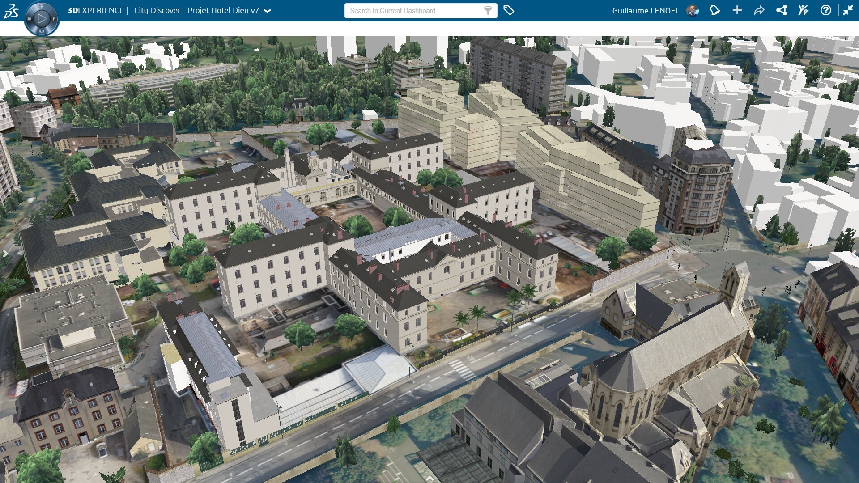This screenshot has height=483, width=859.
Task: Select the 3D quadrant of the compass
Action: 29,19
